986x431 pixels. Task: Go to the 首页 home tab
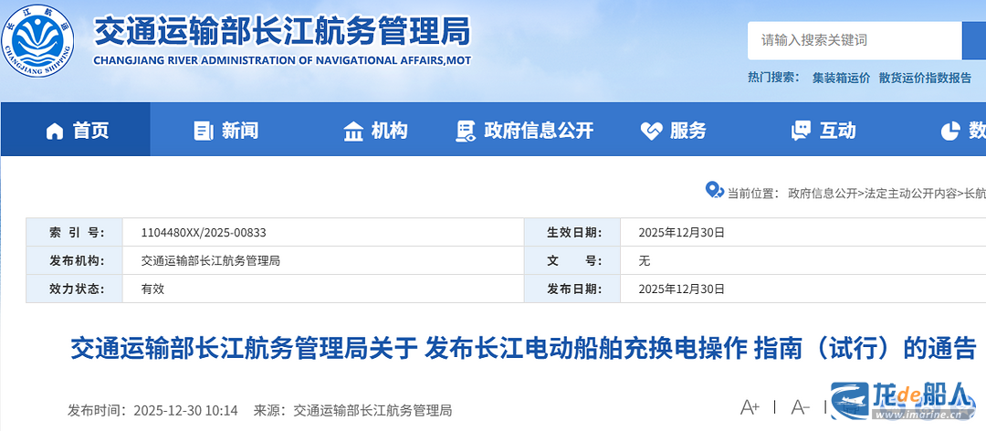click(x=90, y=131)
